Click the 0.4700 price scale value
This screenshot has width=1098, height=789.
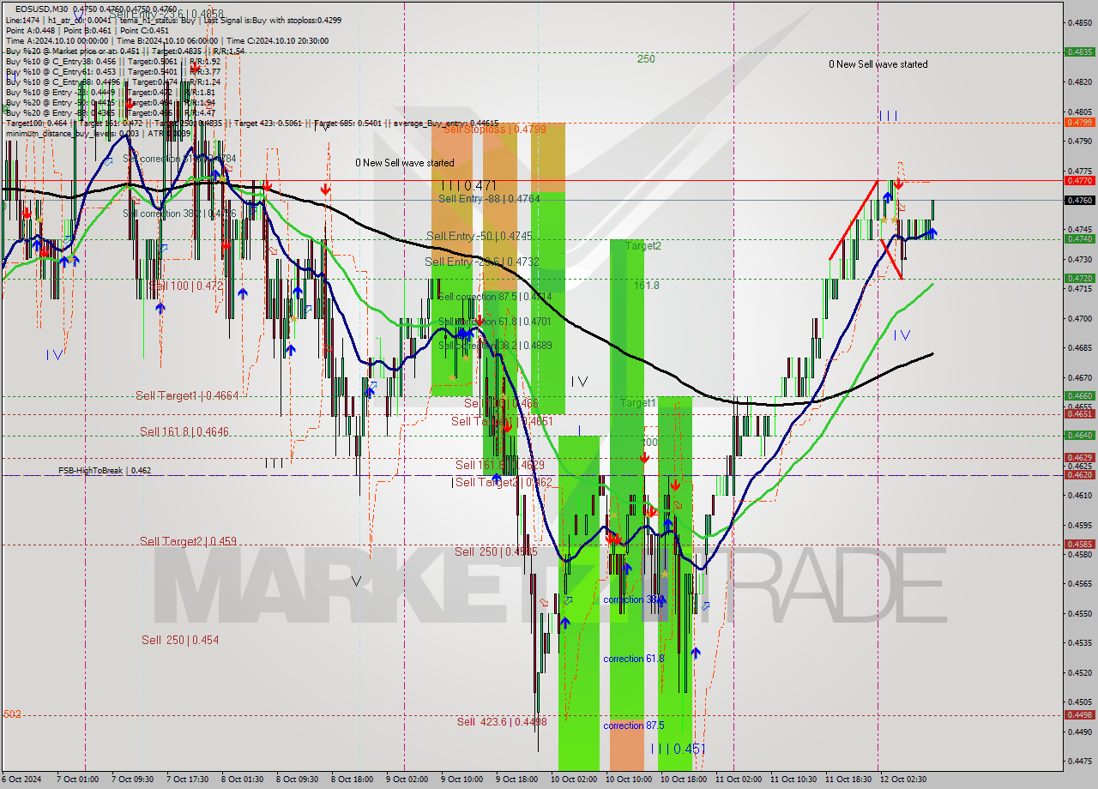click(x=1080, y=318)
